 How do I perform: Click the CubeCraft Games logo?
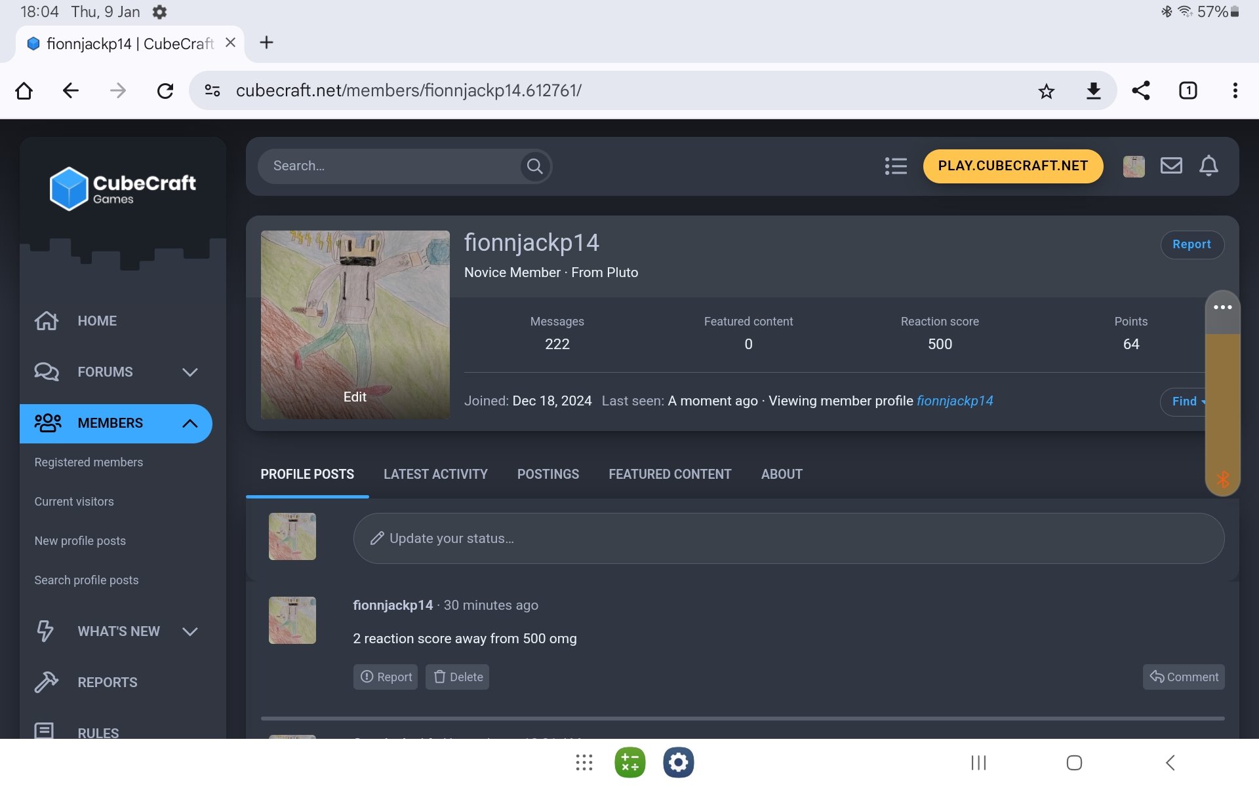[123, 189]
